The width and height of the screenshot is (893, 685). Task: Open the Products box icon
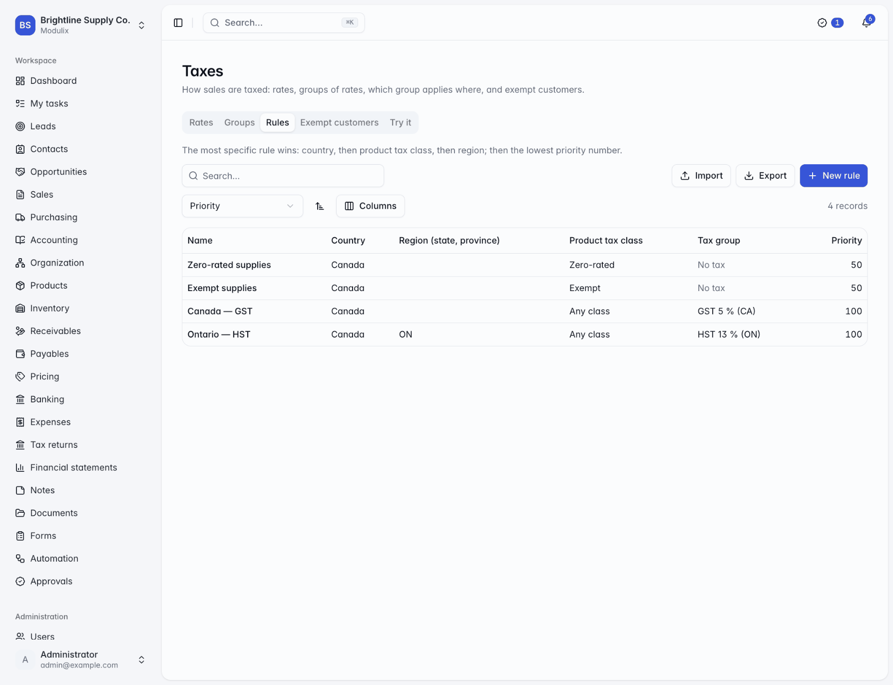pos(20,285)
